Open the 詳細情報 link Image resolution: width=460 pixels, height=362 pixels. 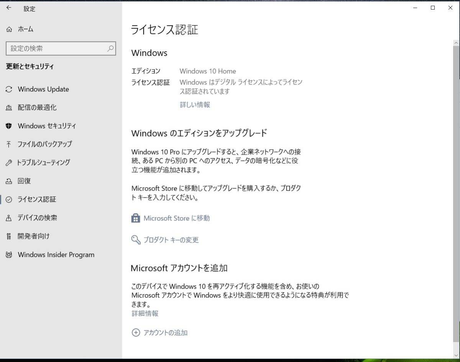point(145,313)
